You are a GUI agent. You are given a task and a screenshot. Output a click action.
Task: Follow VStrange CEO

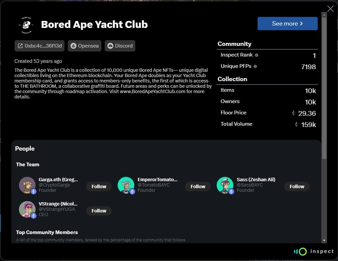(99, 211)
